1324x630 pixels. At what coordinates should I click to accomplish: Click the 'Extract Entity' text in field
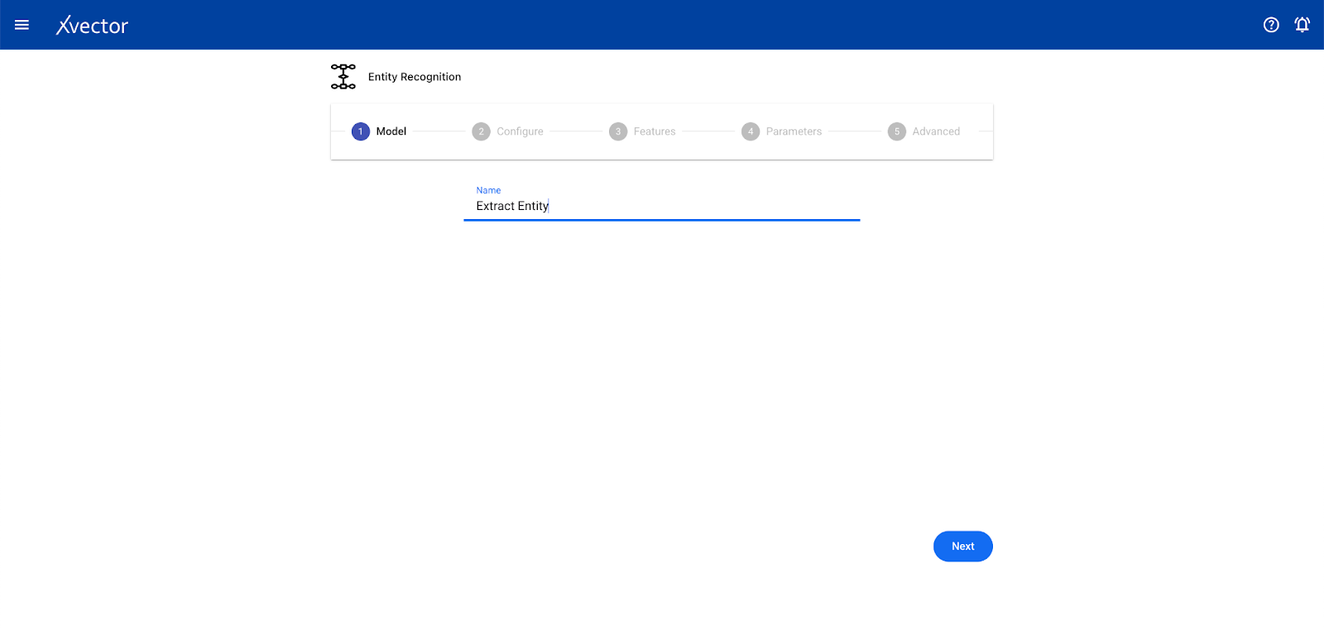click(x=512, y=206)
